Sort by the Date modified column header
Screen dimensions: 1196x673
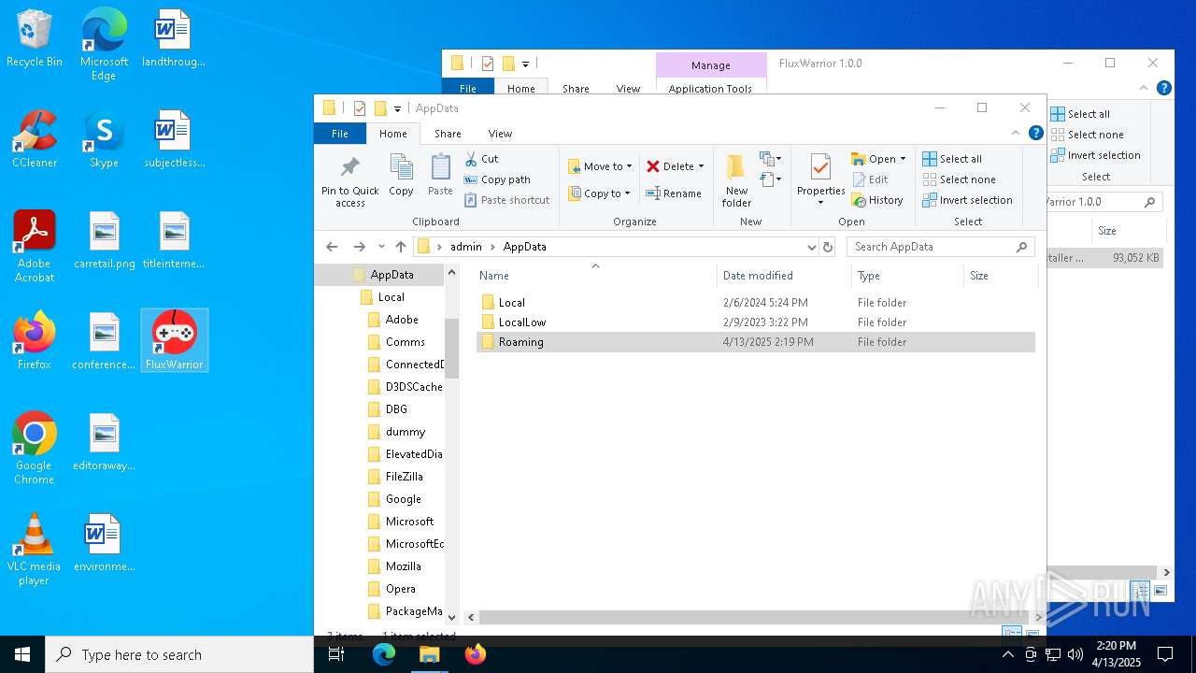pyautogui.click(x=784, y=276)
